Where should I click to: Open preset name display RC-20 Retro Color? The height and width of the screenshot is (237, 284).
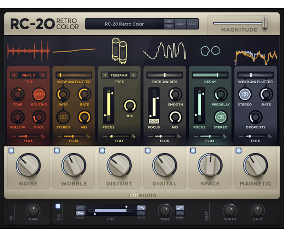click(x=125, y=24)
